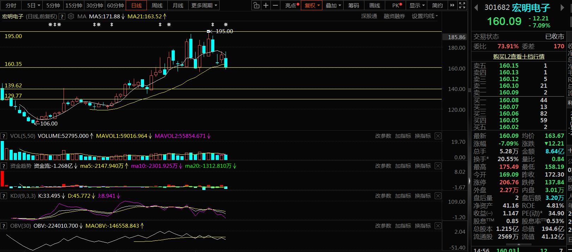Open the 深股通 link
The width and height of the screenshot is (572, 252).
(369, 16)
